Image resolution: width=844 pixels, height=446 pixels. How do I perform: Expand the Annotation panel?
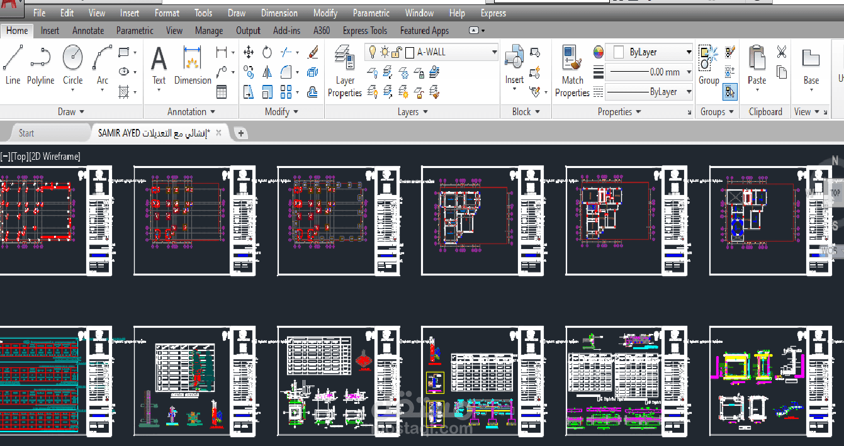tap(191, 112)
